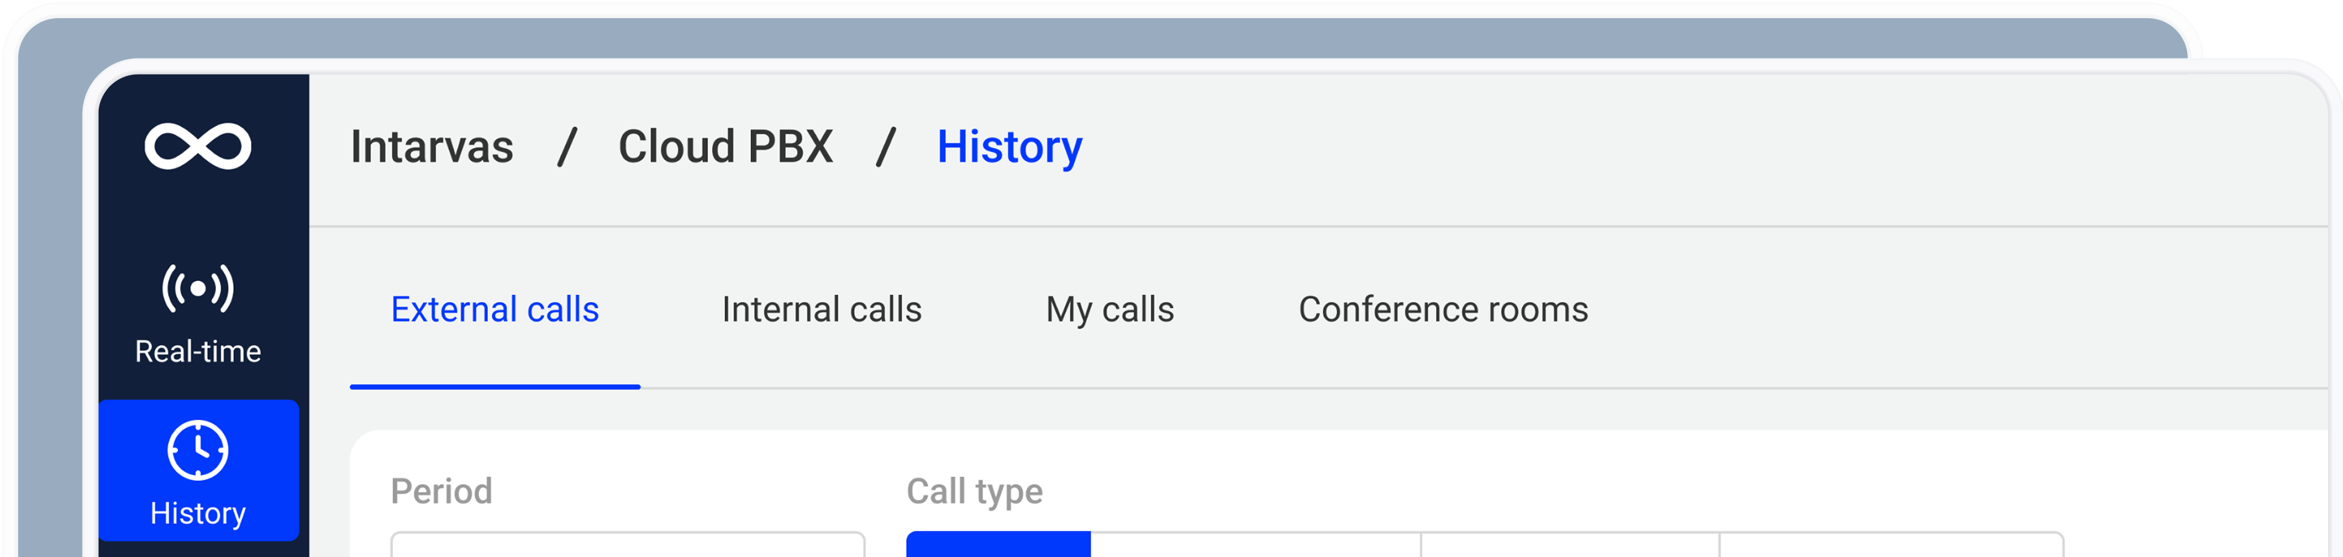
Task: Switch to the External calls tab
Action: (495, 310)
